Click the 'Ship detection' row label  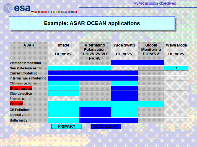(x=21, y=93)
